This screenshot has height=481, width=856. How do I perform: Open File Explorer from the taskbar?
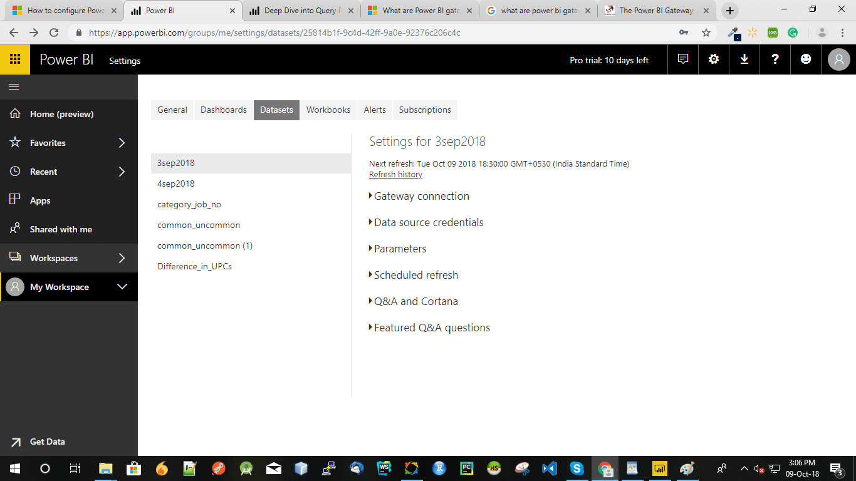[x=105, y=468]
